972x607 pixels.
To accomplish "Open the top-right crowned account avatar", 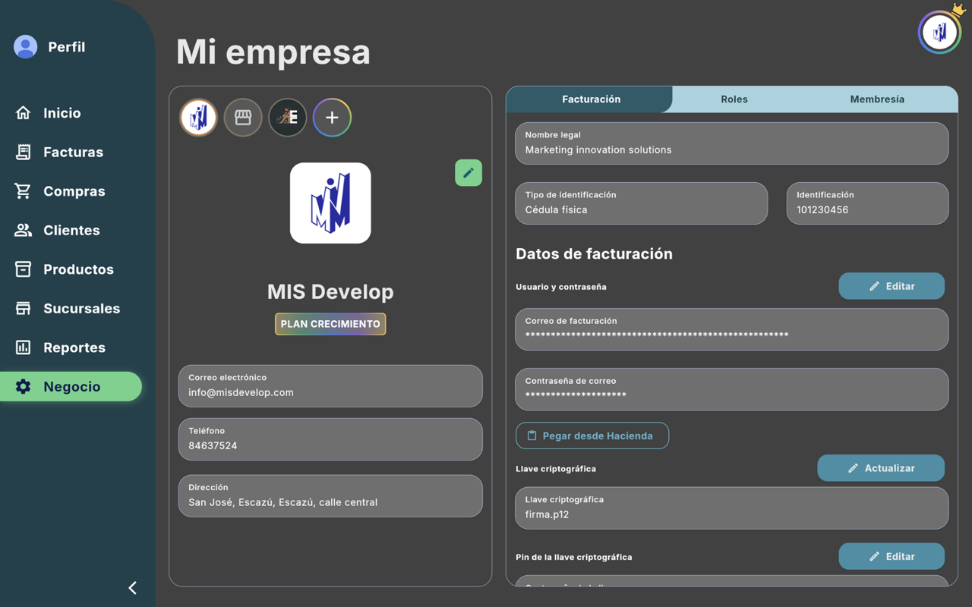I will click(939, 32).
